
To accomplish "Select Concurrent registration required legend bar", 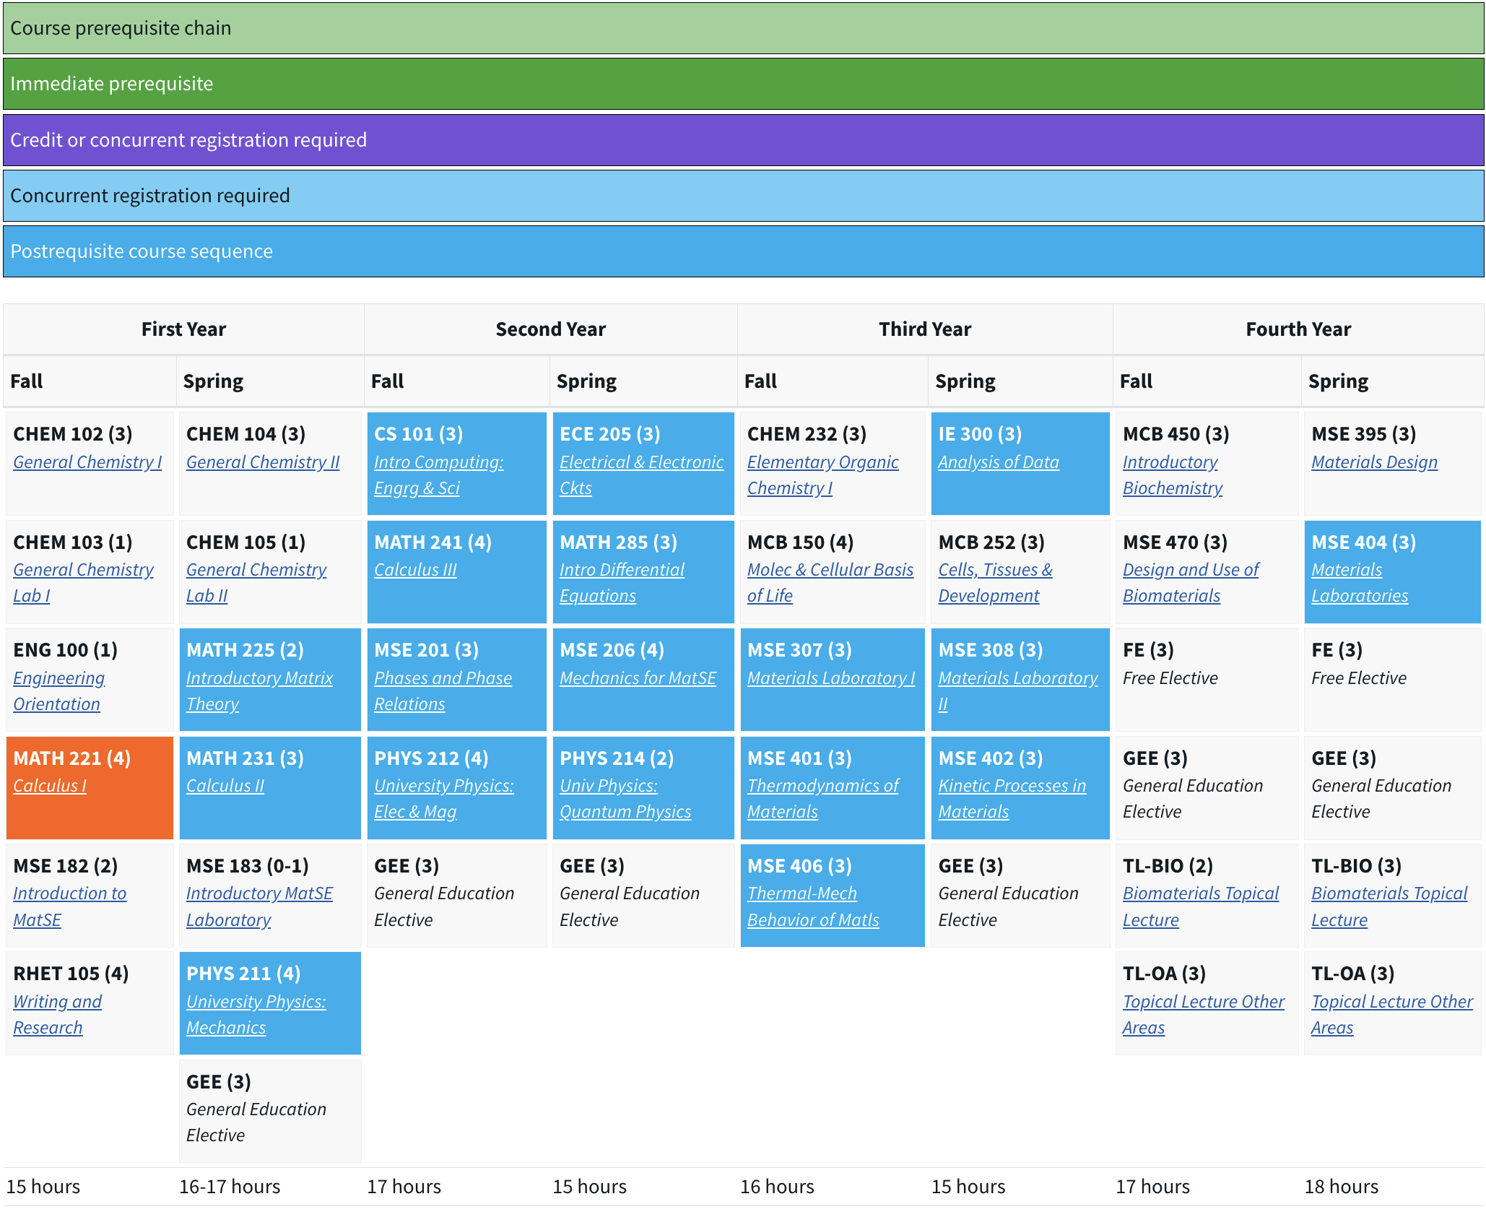I will [743, 196].
